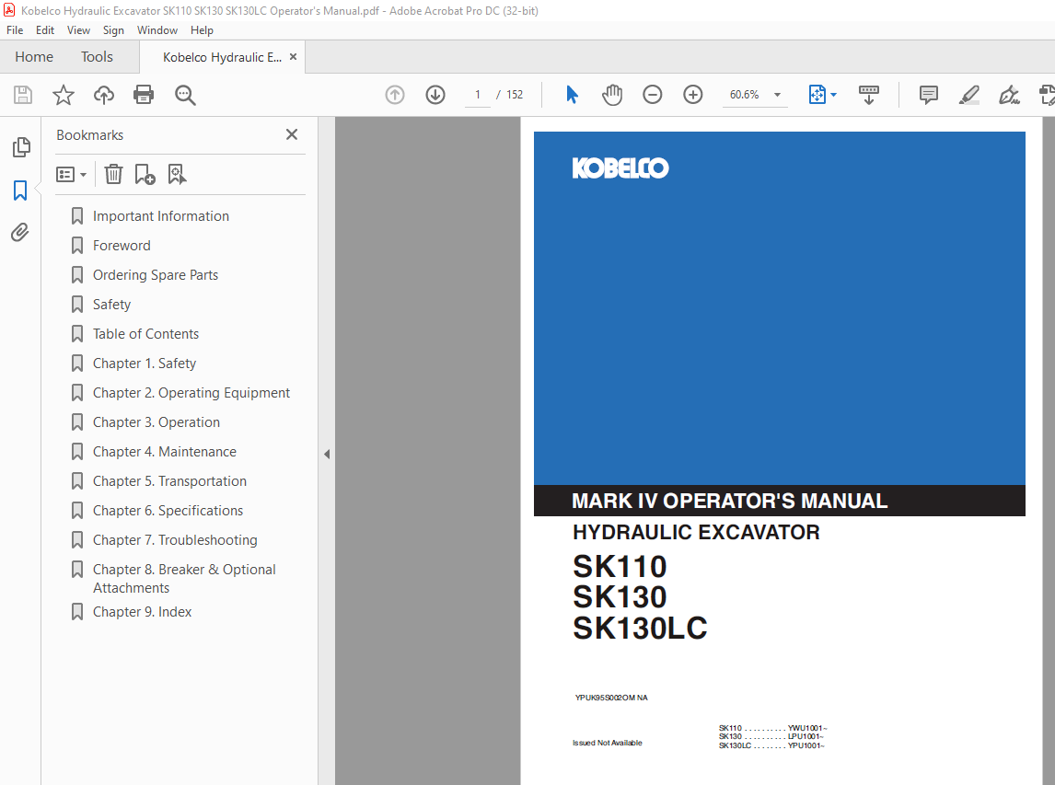Jump to Chapter 3. Operation

(x=157, y=422)
